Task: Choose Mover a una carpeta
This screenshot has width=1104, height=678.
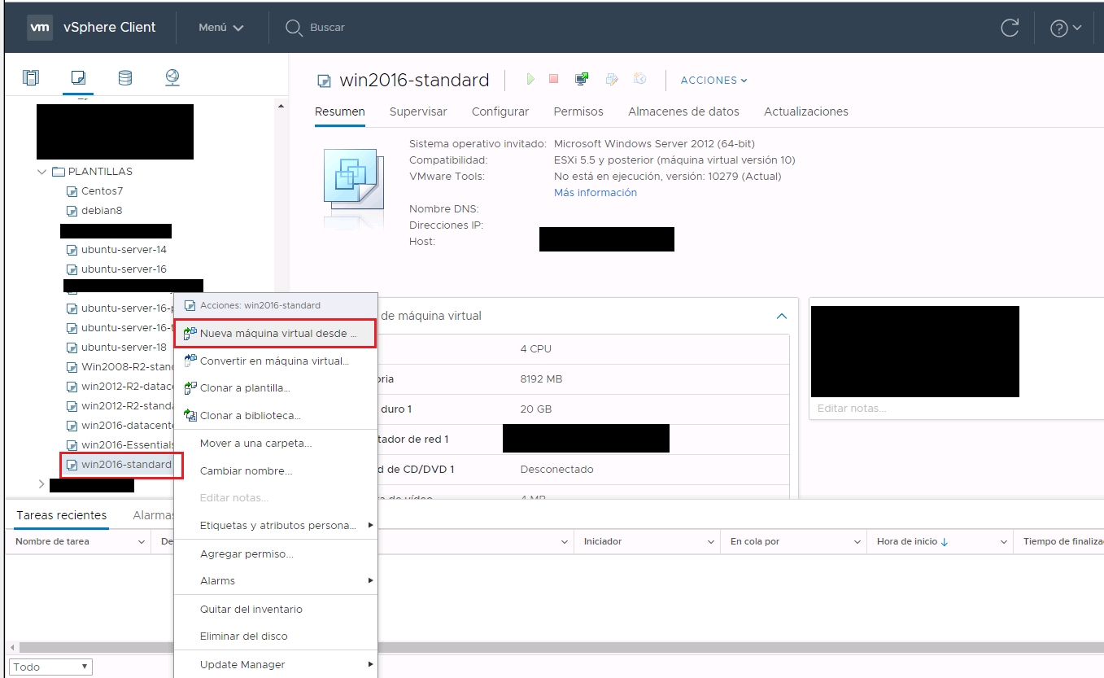Action: (276, 444)
